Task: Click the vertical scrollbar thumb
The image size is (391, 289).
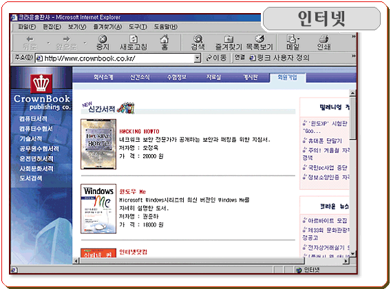Action: [x=352, y=118]
